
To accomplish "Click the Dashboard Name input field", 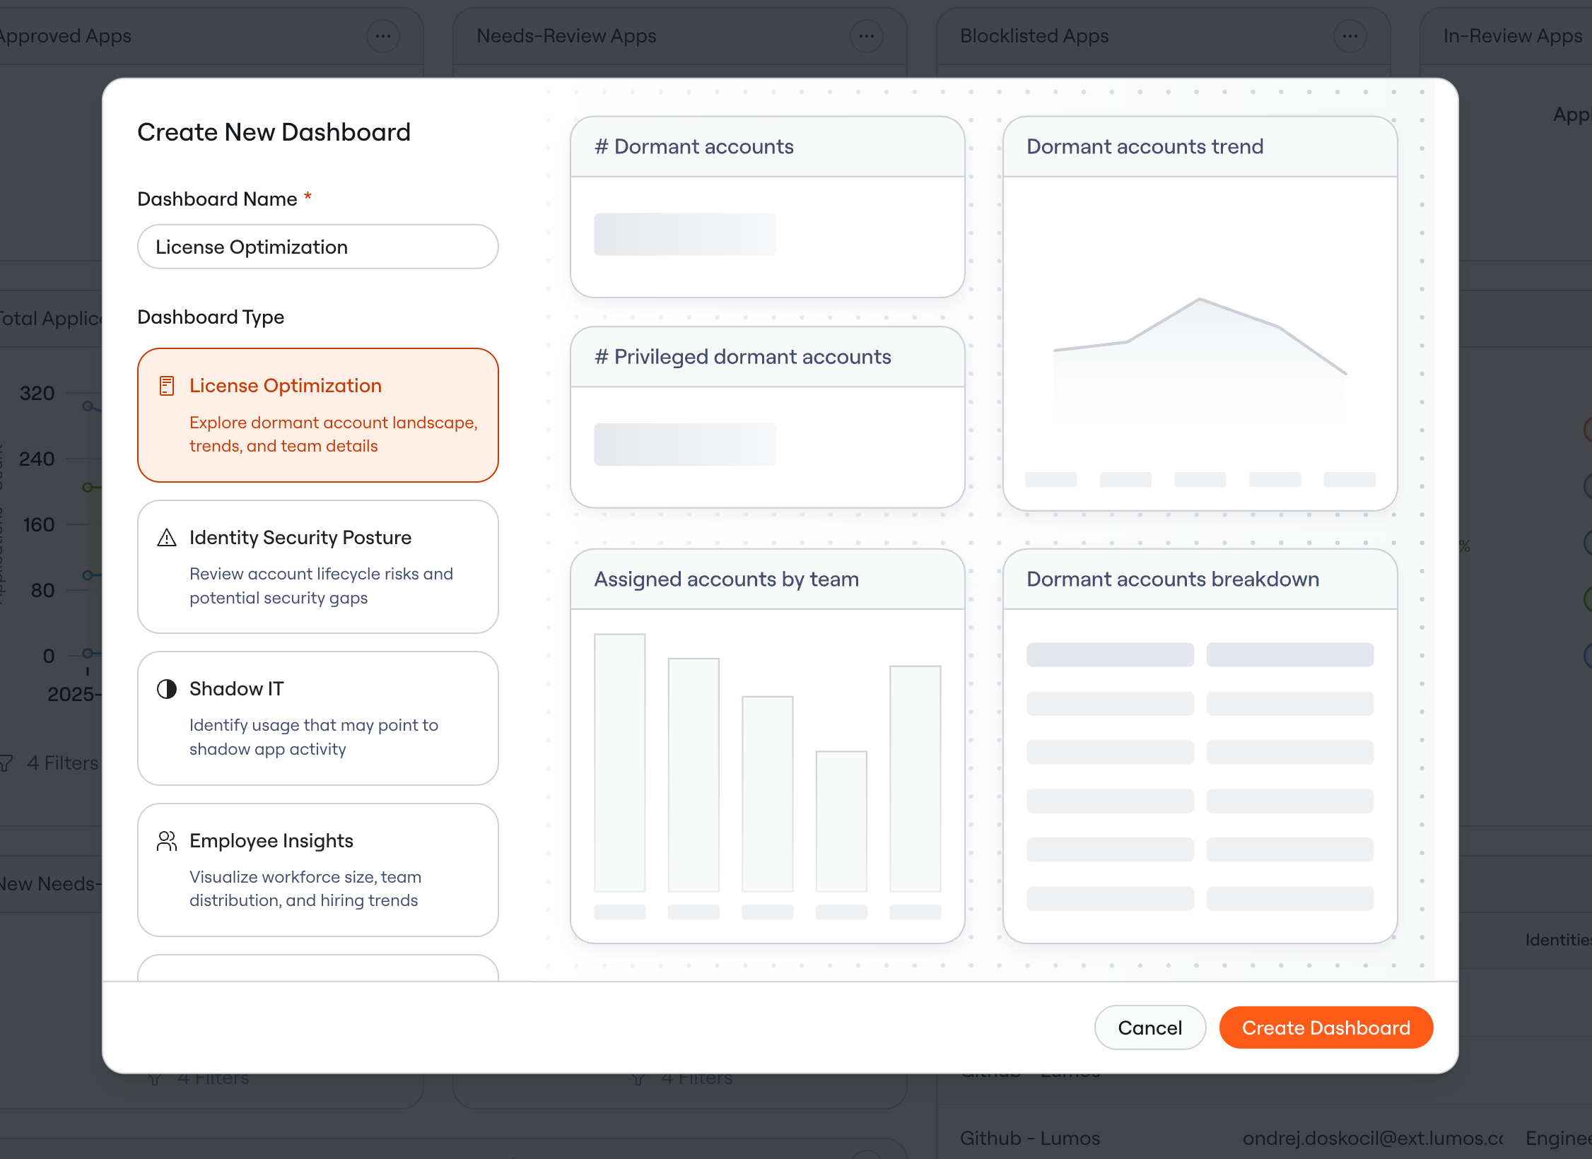I will coord(318,247).
